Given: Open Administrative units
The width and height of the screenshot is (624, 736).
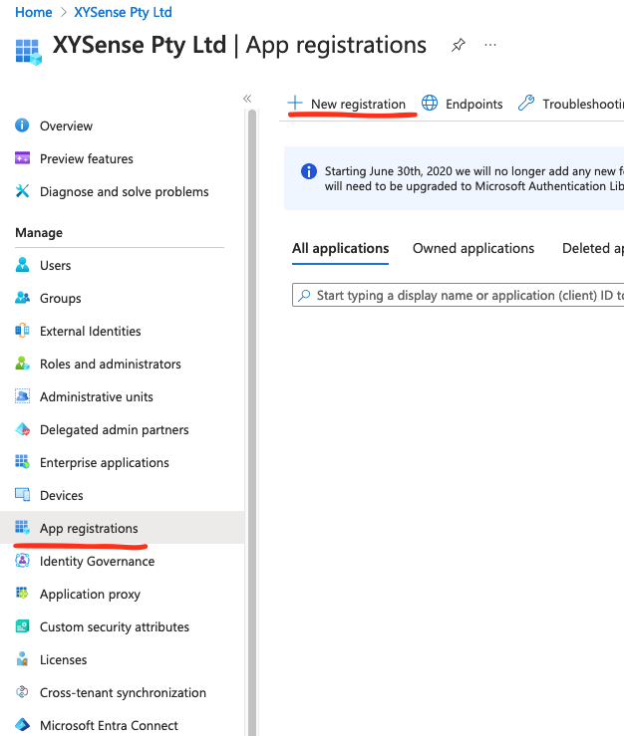Looking at the screenshot, I should 97,397.
